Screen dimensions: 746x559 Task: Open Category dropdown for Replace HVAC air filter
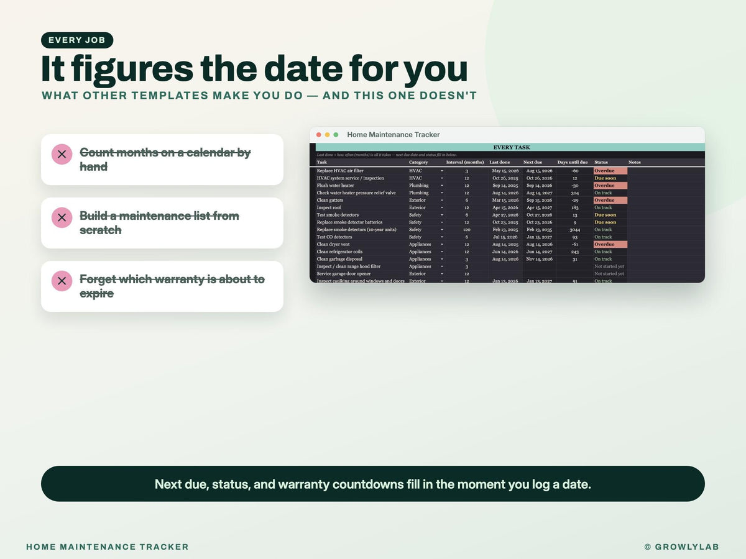pos(442,171)
